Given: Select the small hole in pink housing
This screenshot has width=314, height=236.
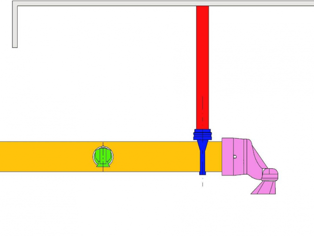Looking at the screenshot, I should pyautogui.click(x=235, y=157).
